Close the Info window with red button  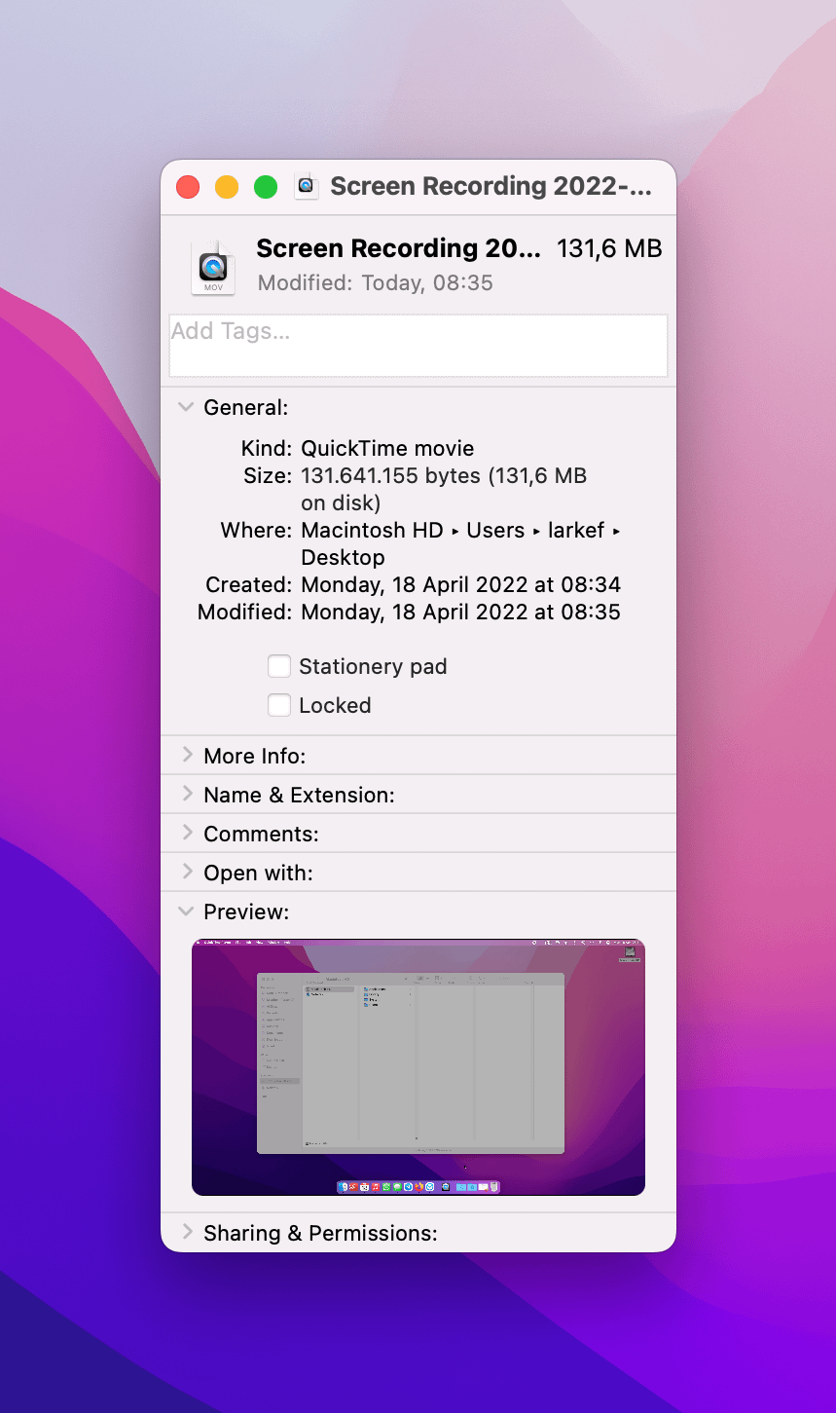(x=188, y=187)
